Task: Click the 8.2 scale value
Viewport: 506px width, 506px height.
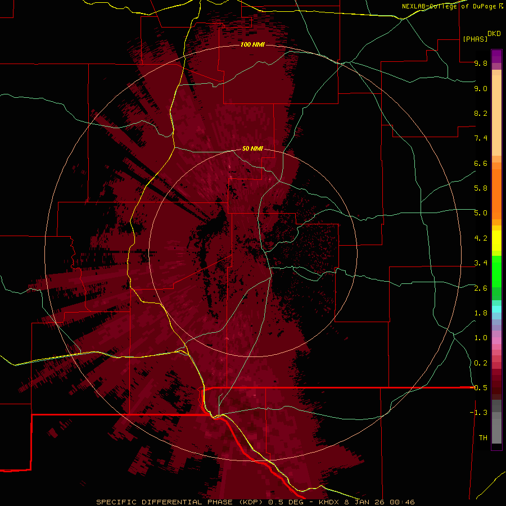Action: 481,113
